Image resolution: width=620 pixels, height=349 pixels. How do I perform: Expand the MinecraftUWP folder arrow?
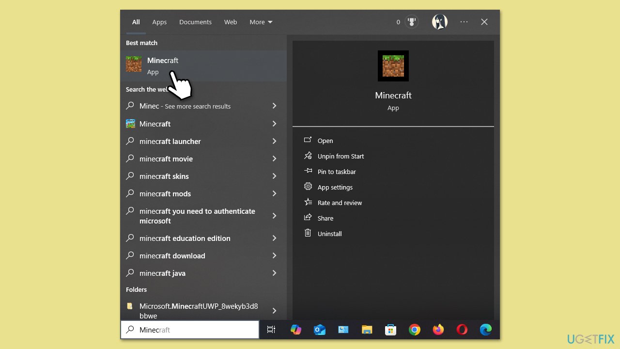[x=274, y=311]
